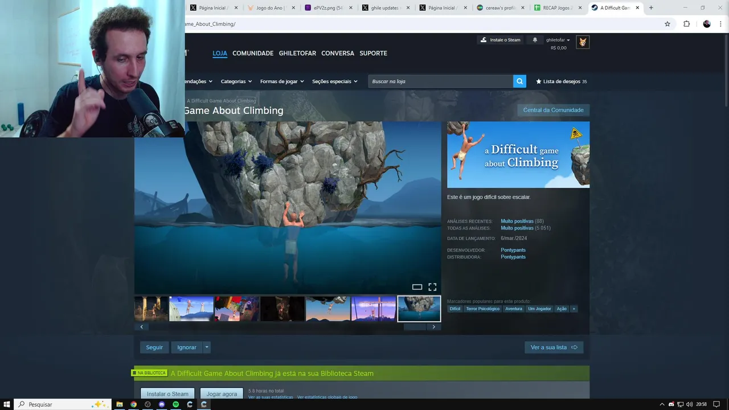
Task: Open the Chrome extensions puzzle icon
Action: pos(686,24)
